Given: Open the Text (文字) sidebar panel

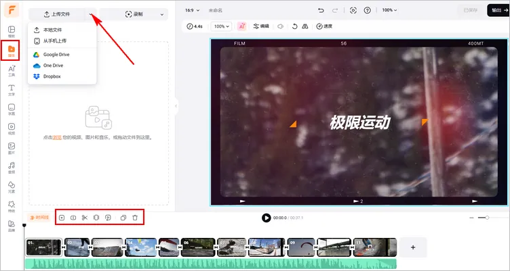Looking at the screenshot, I should click(12, 90).
